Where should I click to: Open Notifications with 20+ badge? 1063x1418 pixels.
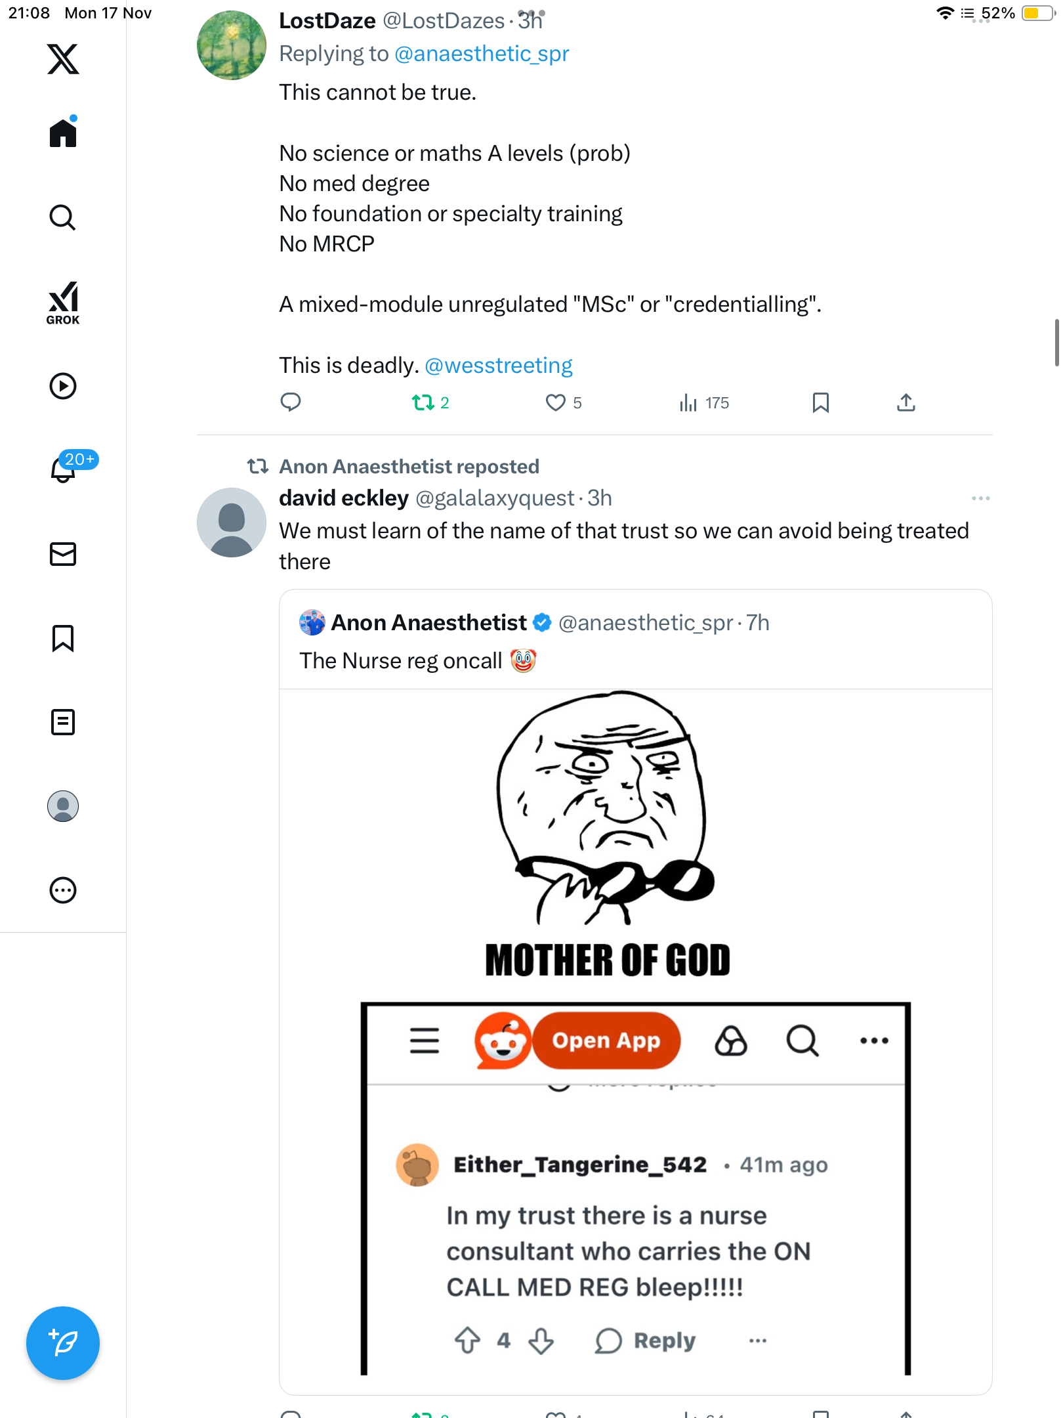(x=63, y=469)
